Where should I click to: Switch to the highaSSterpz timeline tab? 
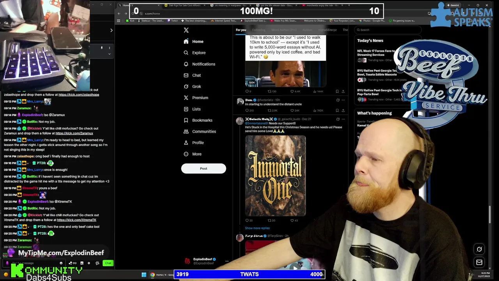tap(327, 30)
